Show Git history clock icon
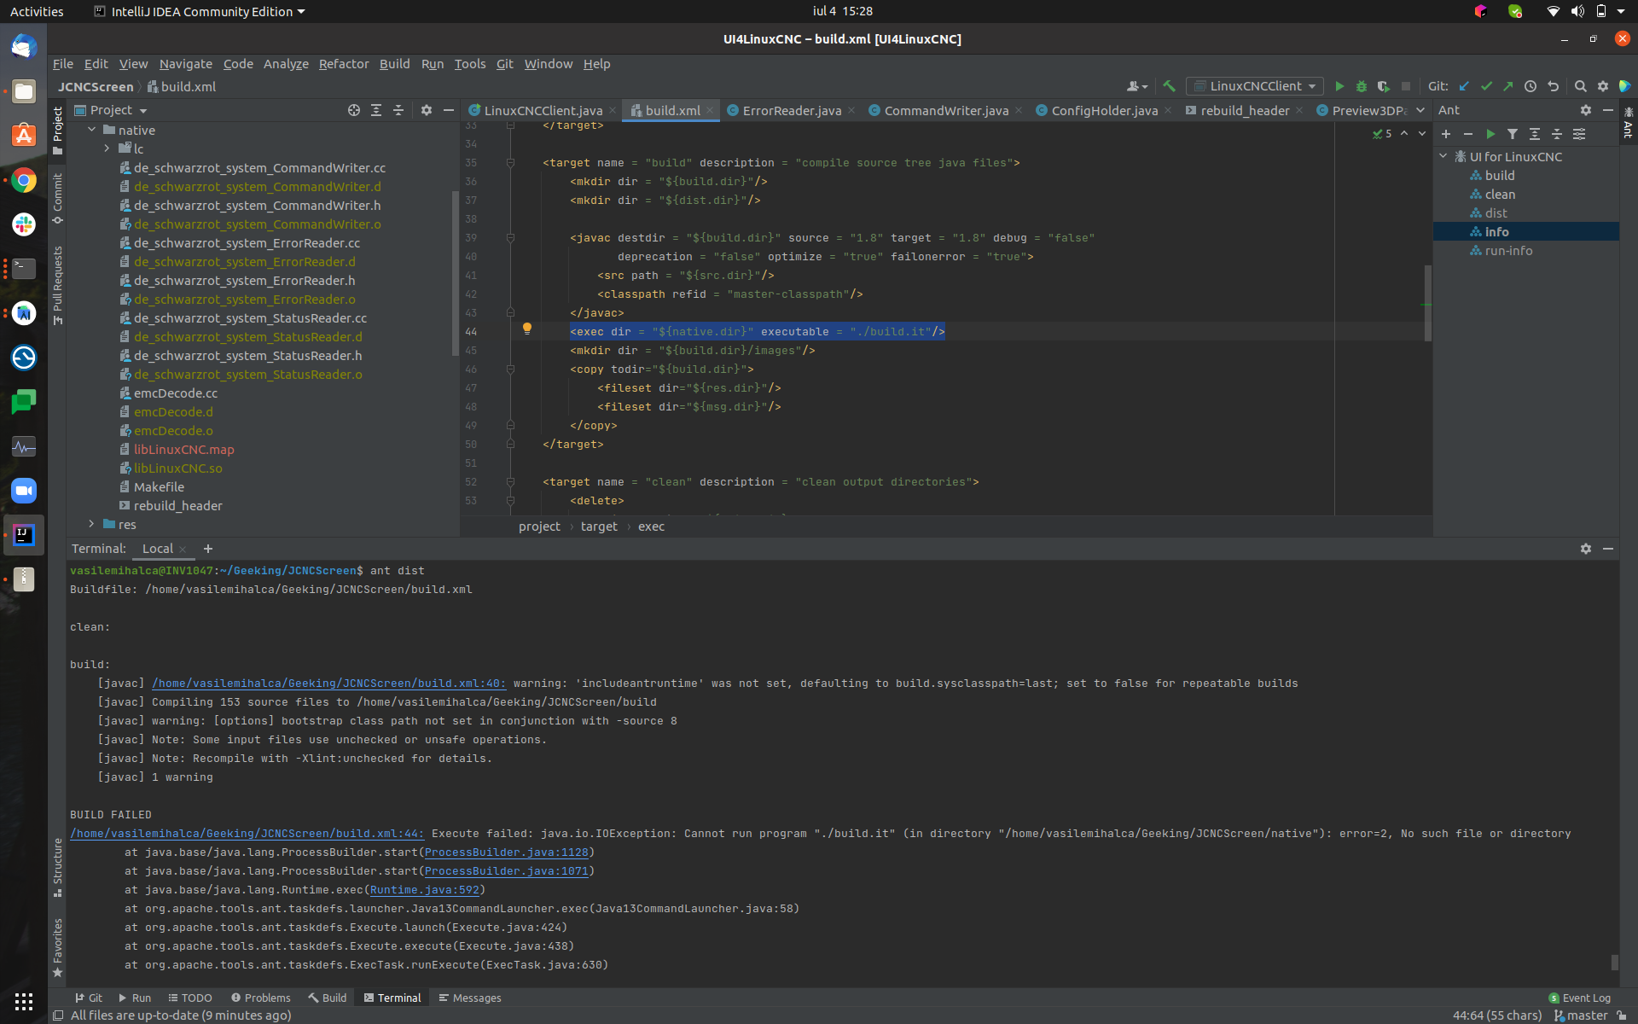The width and height of the screenshot is (1638, 1024). pyautogui.click(x=1531, y=86)
